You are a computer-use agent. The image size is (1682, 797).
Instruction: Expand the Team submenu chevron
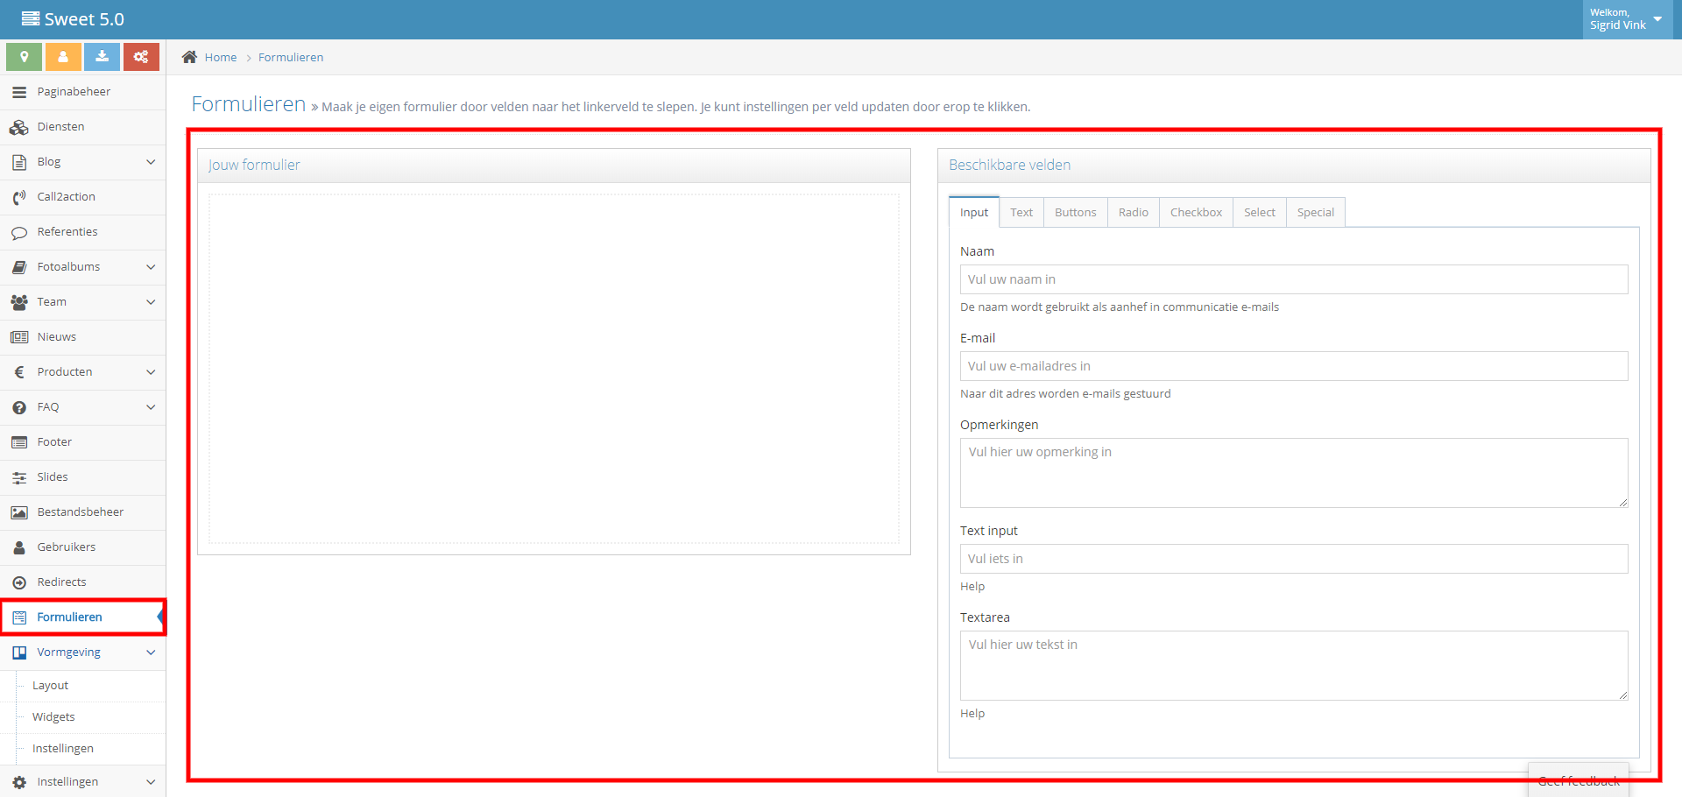click(x=151, y=302)
